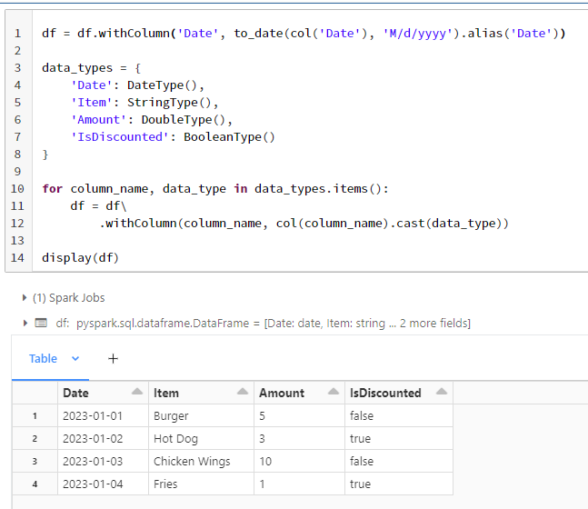
Task: Click the IsDiscounted column header label
Action: coord(385,393)
